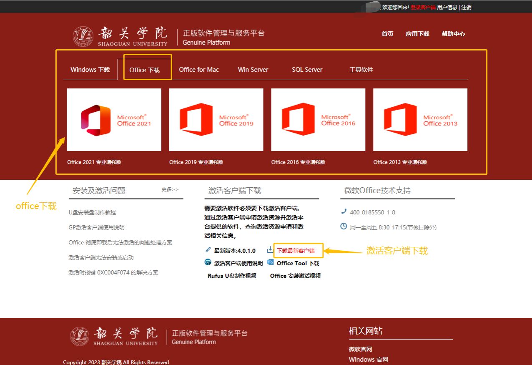This screenshot has height=365, width=532.
Task: Open the Office for Mac tab
Action: point(199,70)
